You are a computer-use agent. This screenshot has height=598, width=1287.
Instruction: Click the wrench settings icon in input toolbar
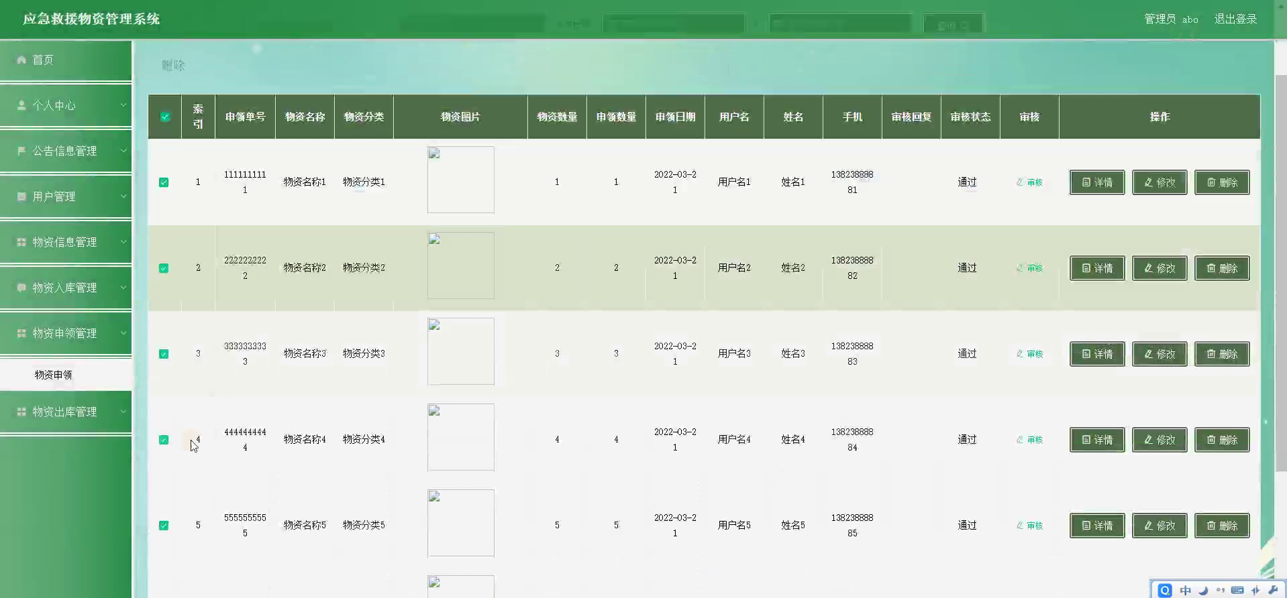tap(1273, 591)
